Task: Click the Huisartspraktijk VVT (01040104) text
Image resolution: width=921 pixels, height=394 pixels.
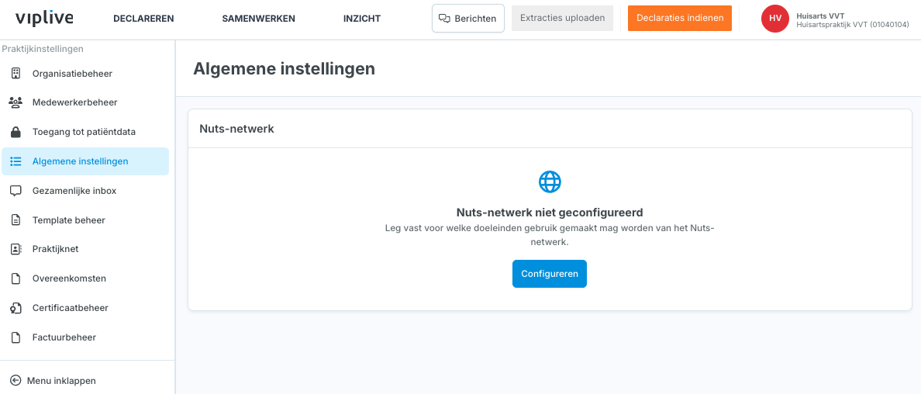Action: pyautogui.click(x=853, y=25)
